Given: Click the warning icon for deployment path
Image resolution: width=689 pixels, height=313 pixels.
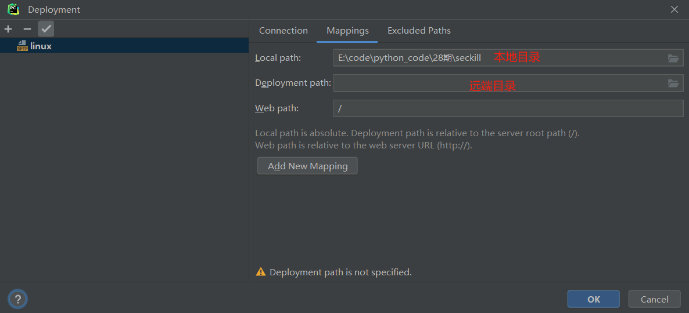Looking at the screenshot, I should point(261,272).
